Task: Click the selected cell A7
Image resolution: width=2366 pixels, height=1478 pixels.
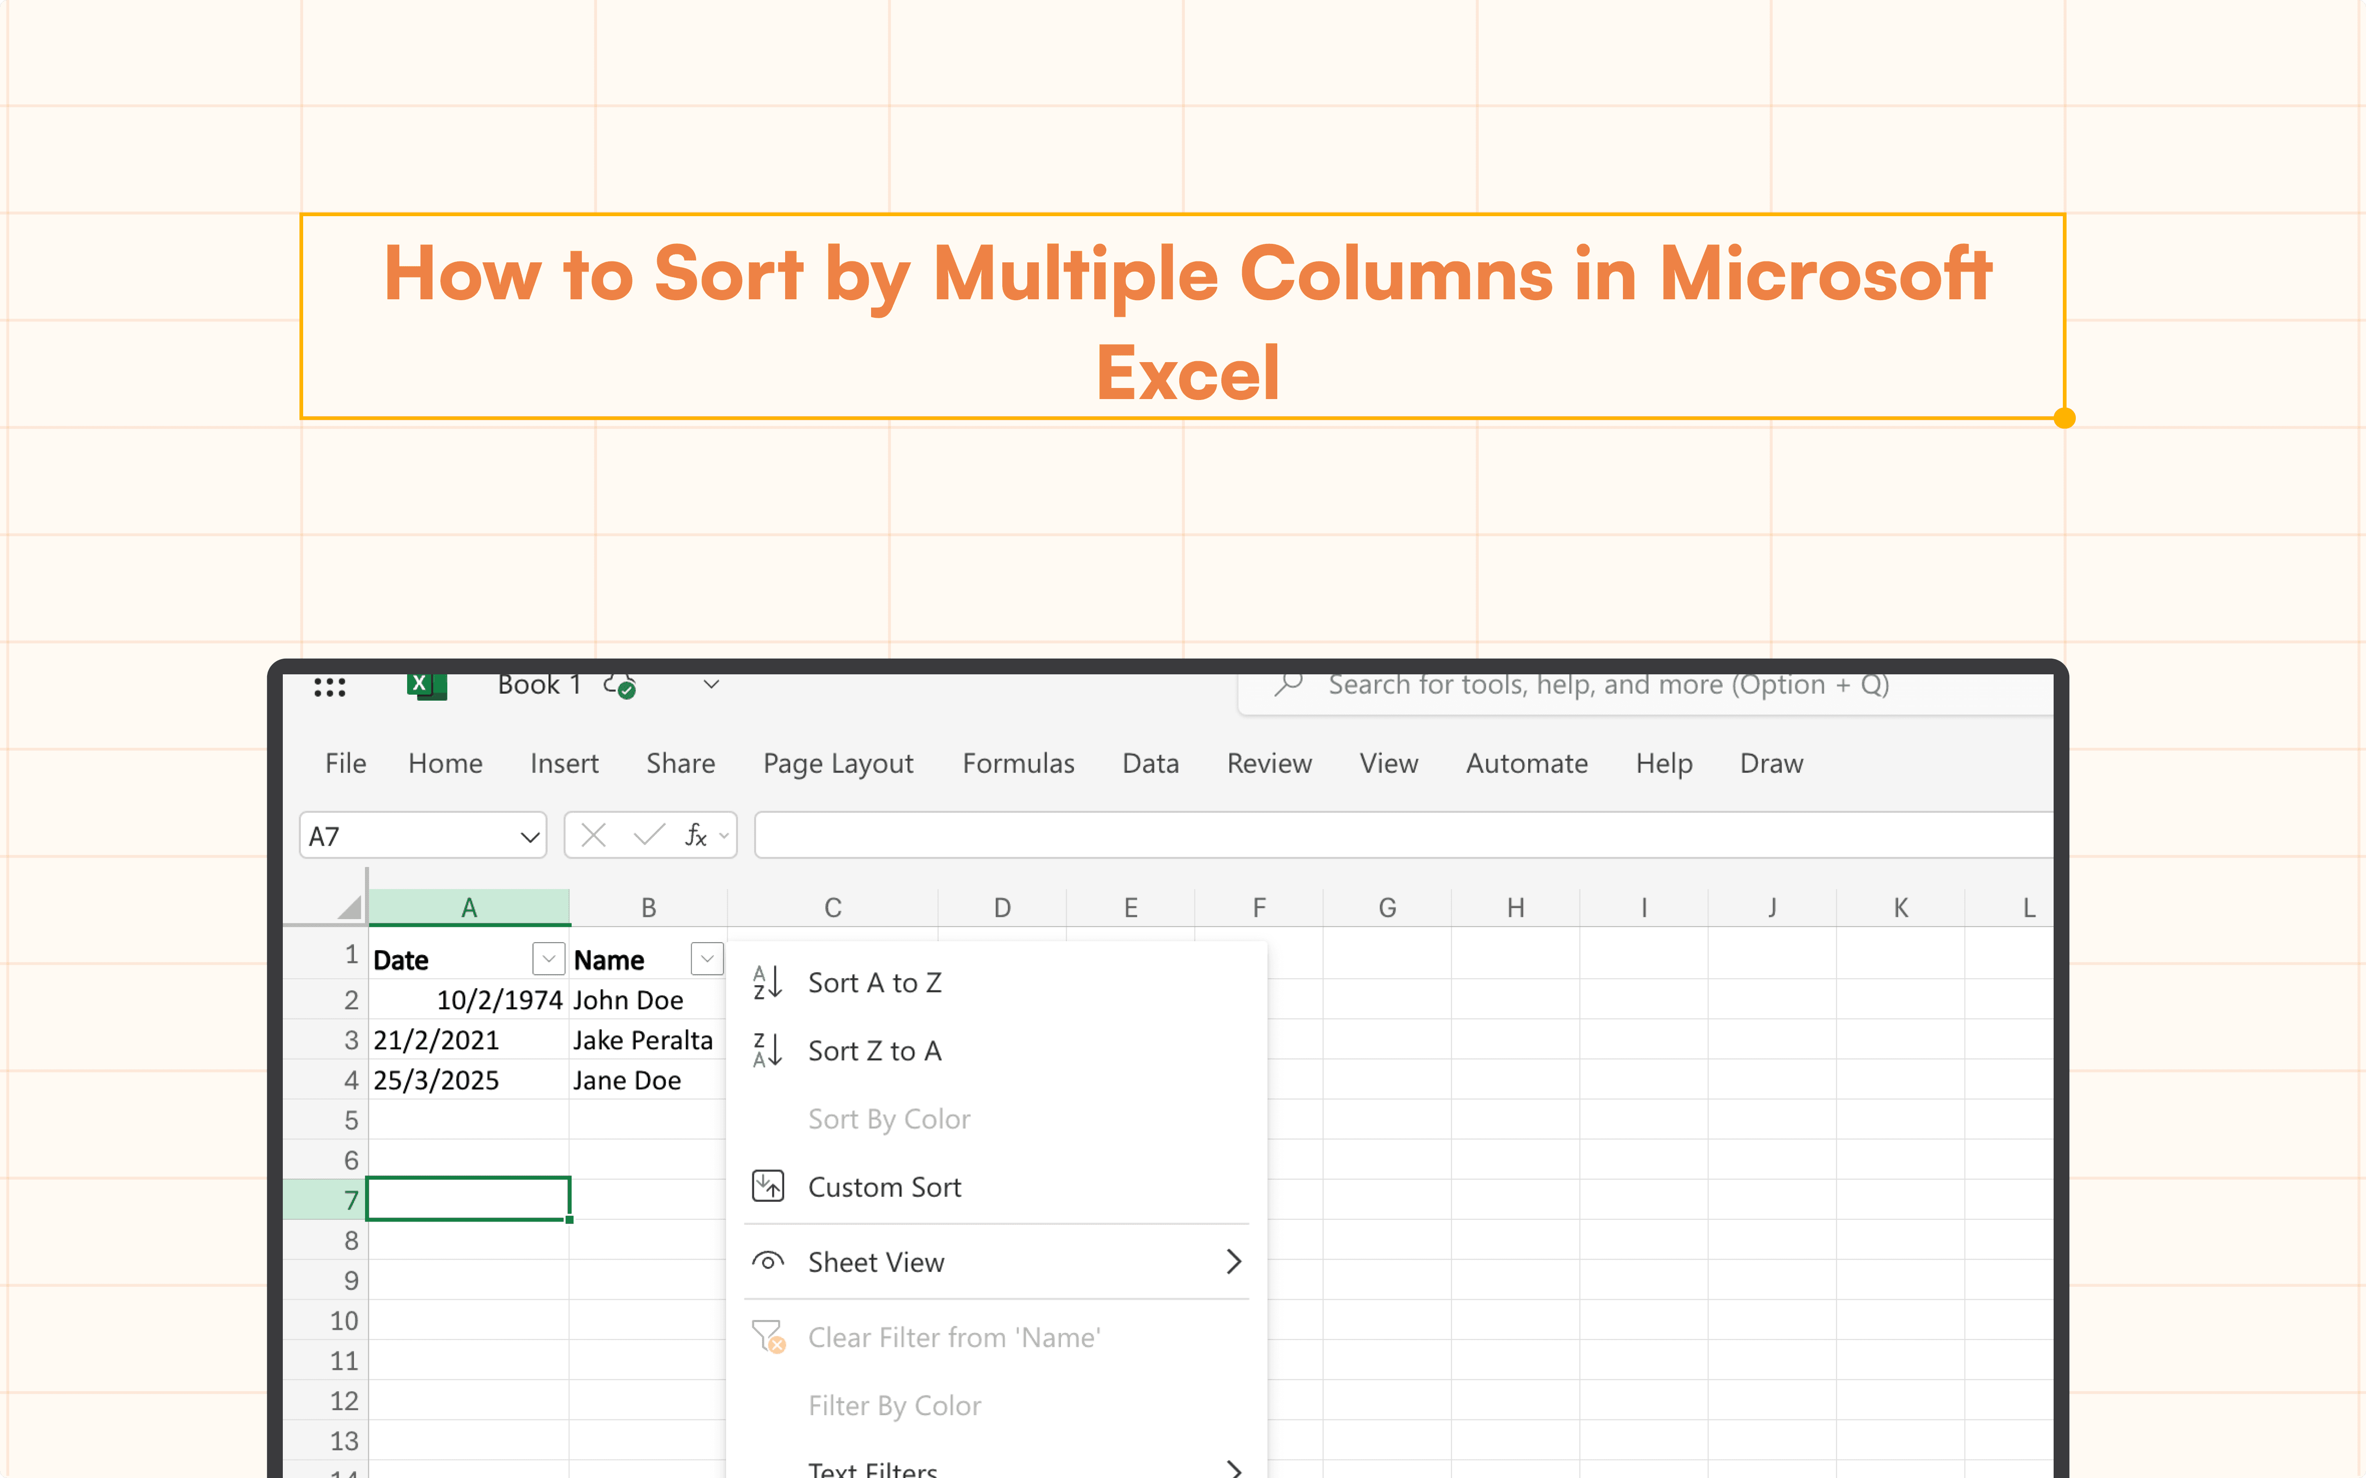Action: [470, 1199]
